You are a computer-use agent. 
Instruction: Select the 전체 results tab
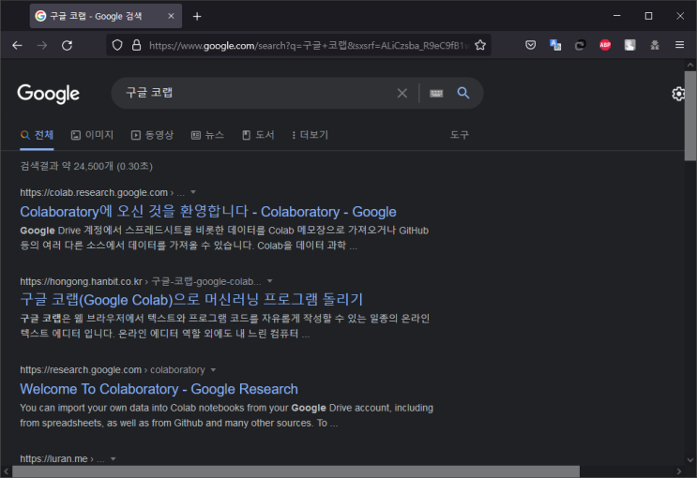point(37,135)
